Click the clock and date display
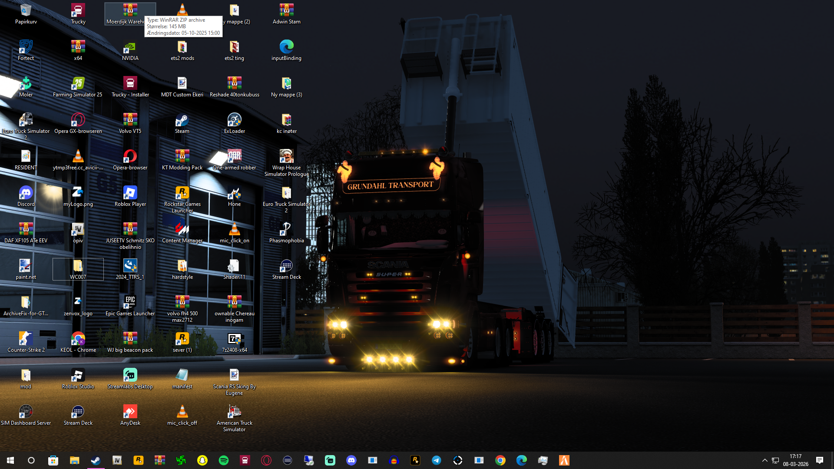This screenshot has width=834, height=469. 795,460
